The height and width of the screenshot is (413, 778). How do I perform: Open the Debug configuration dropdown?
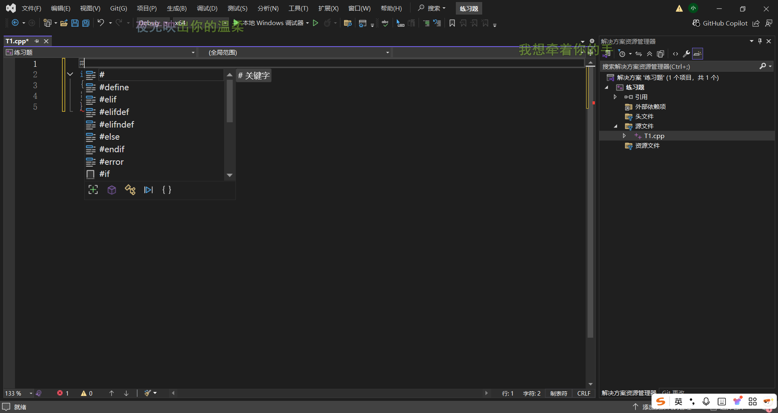pos(153,23)
